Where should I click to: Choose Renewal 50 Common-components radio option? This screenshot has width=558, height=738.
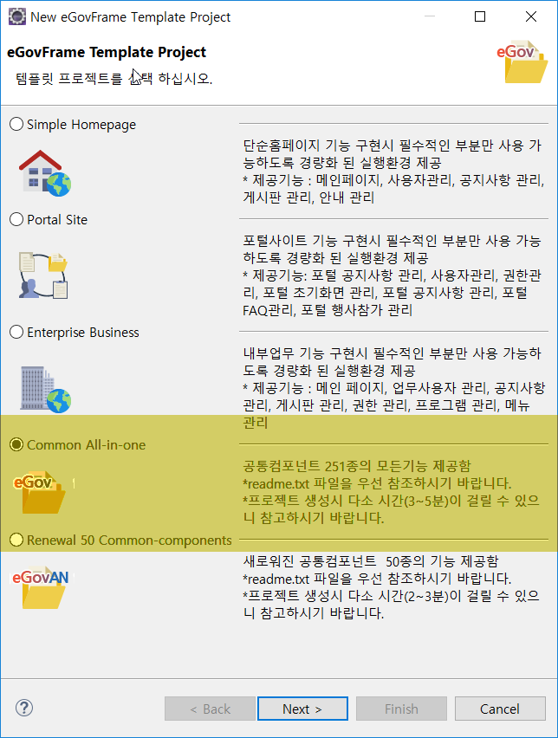tap(120, 540)
